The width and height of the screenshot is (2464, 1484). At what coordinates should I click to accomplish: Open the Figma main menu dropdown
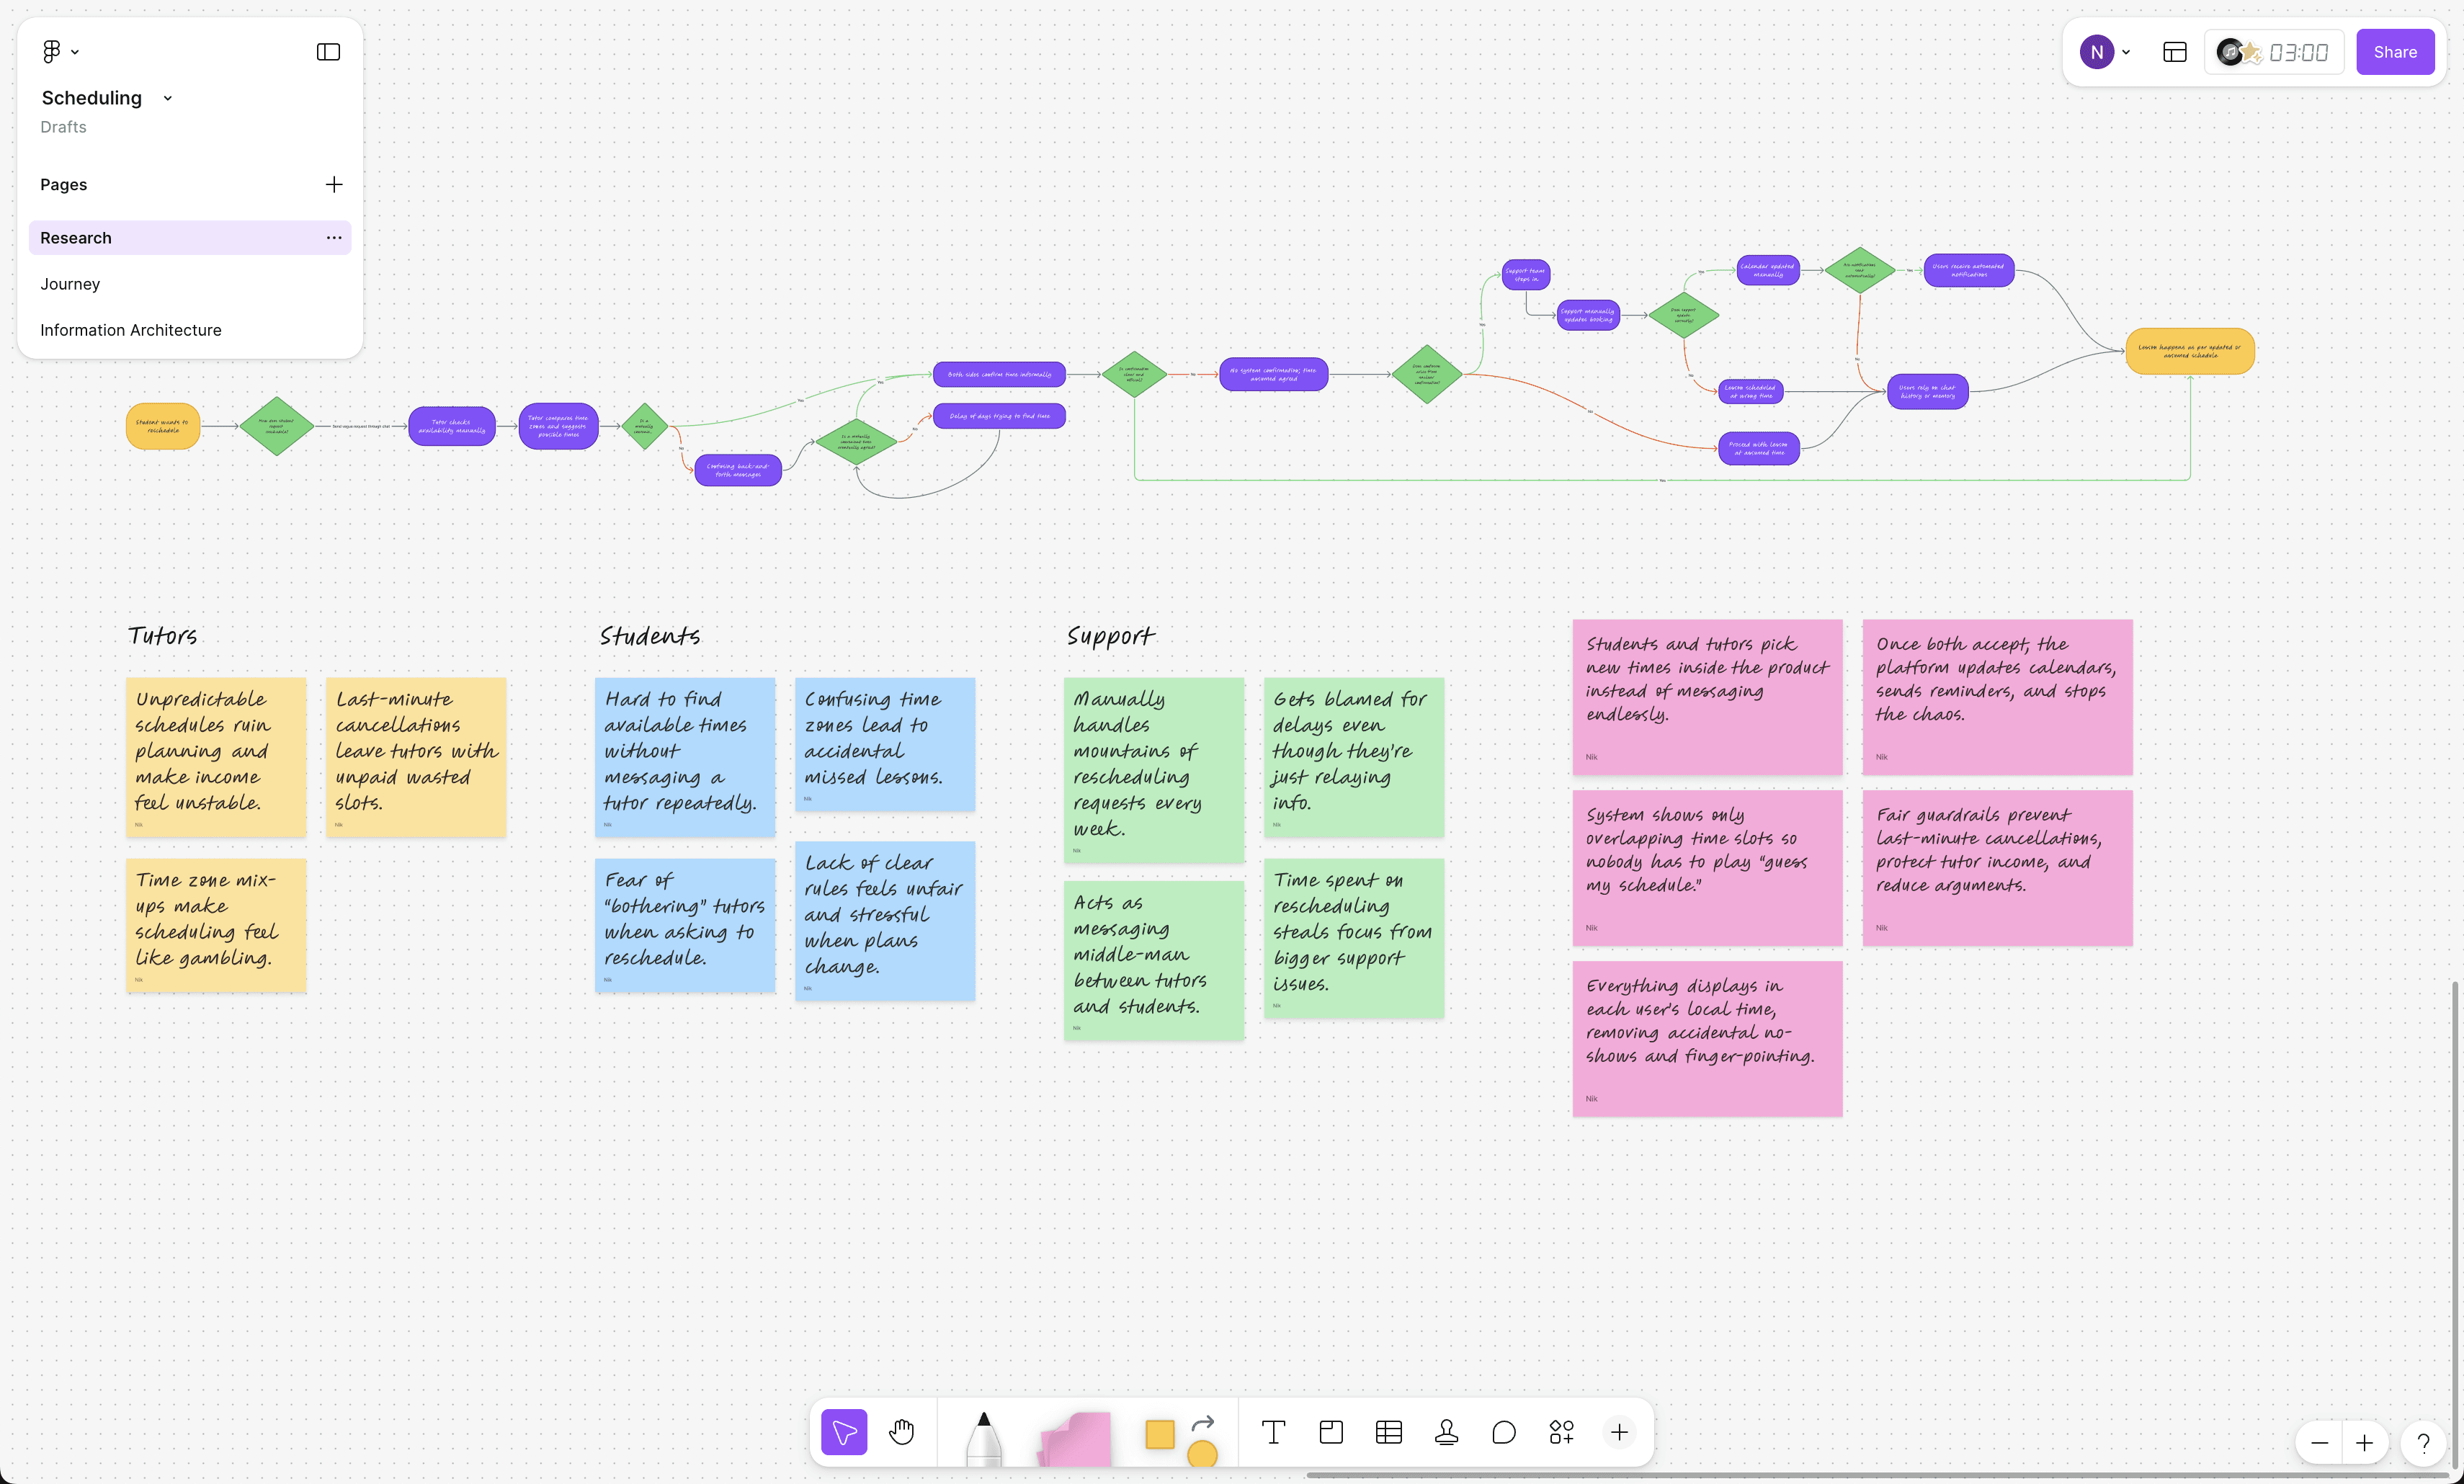pos(59,52)
